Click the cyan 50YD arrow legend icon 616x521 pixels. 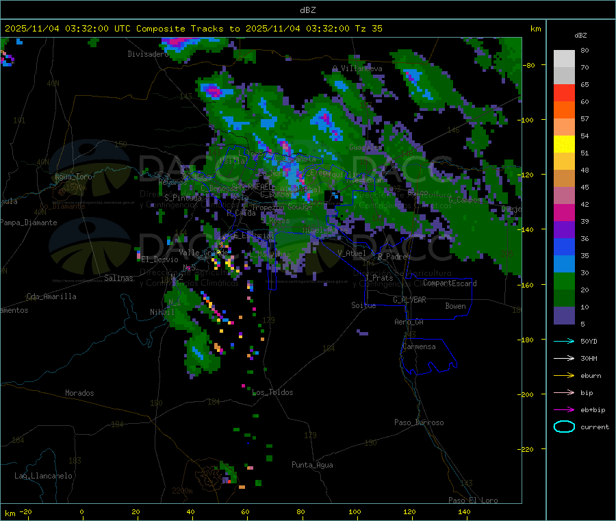click(x=564, y=341)
